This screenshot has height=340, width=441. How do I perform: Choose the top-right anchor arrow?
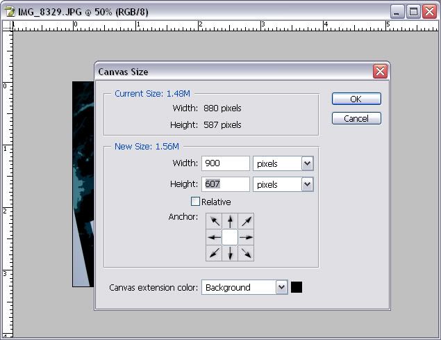246,221
